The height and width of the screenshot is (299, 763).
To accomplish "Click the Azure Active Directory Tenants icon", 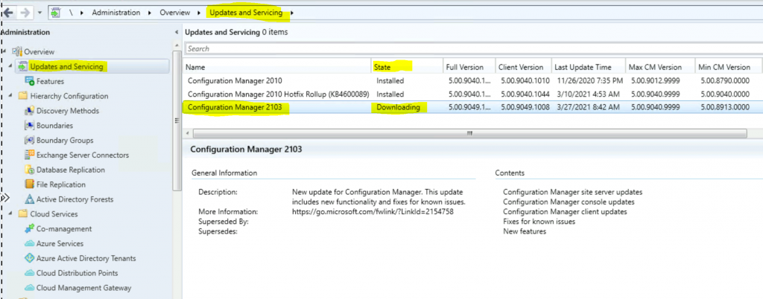I will 29,258.
